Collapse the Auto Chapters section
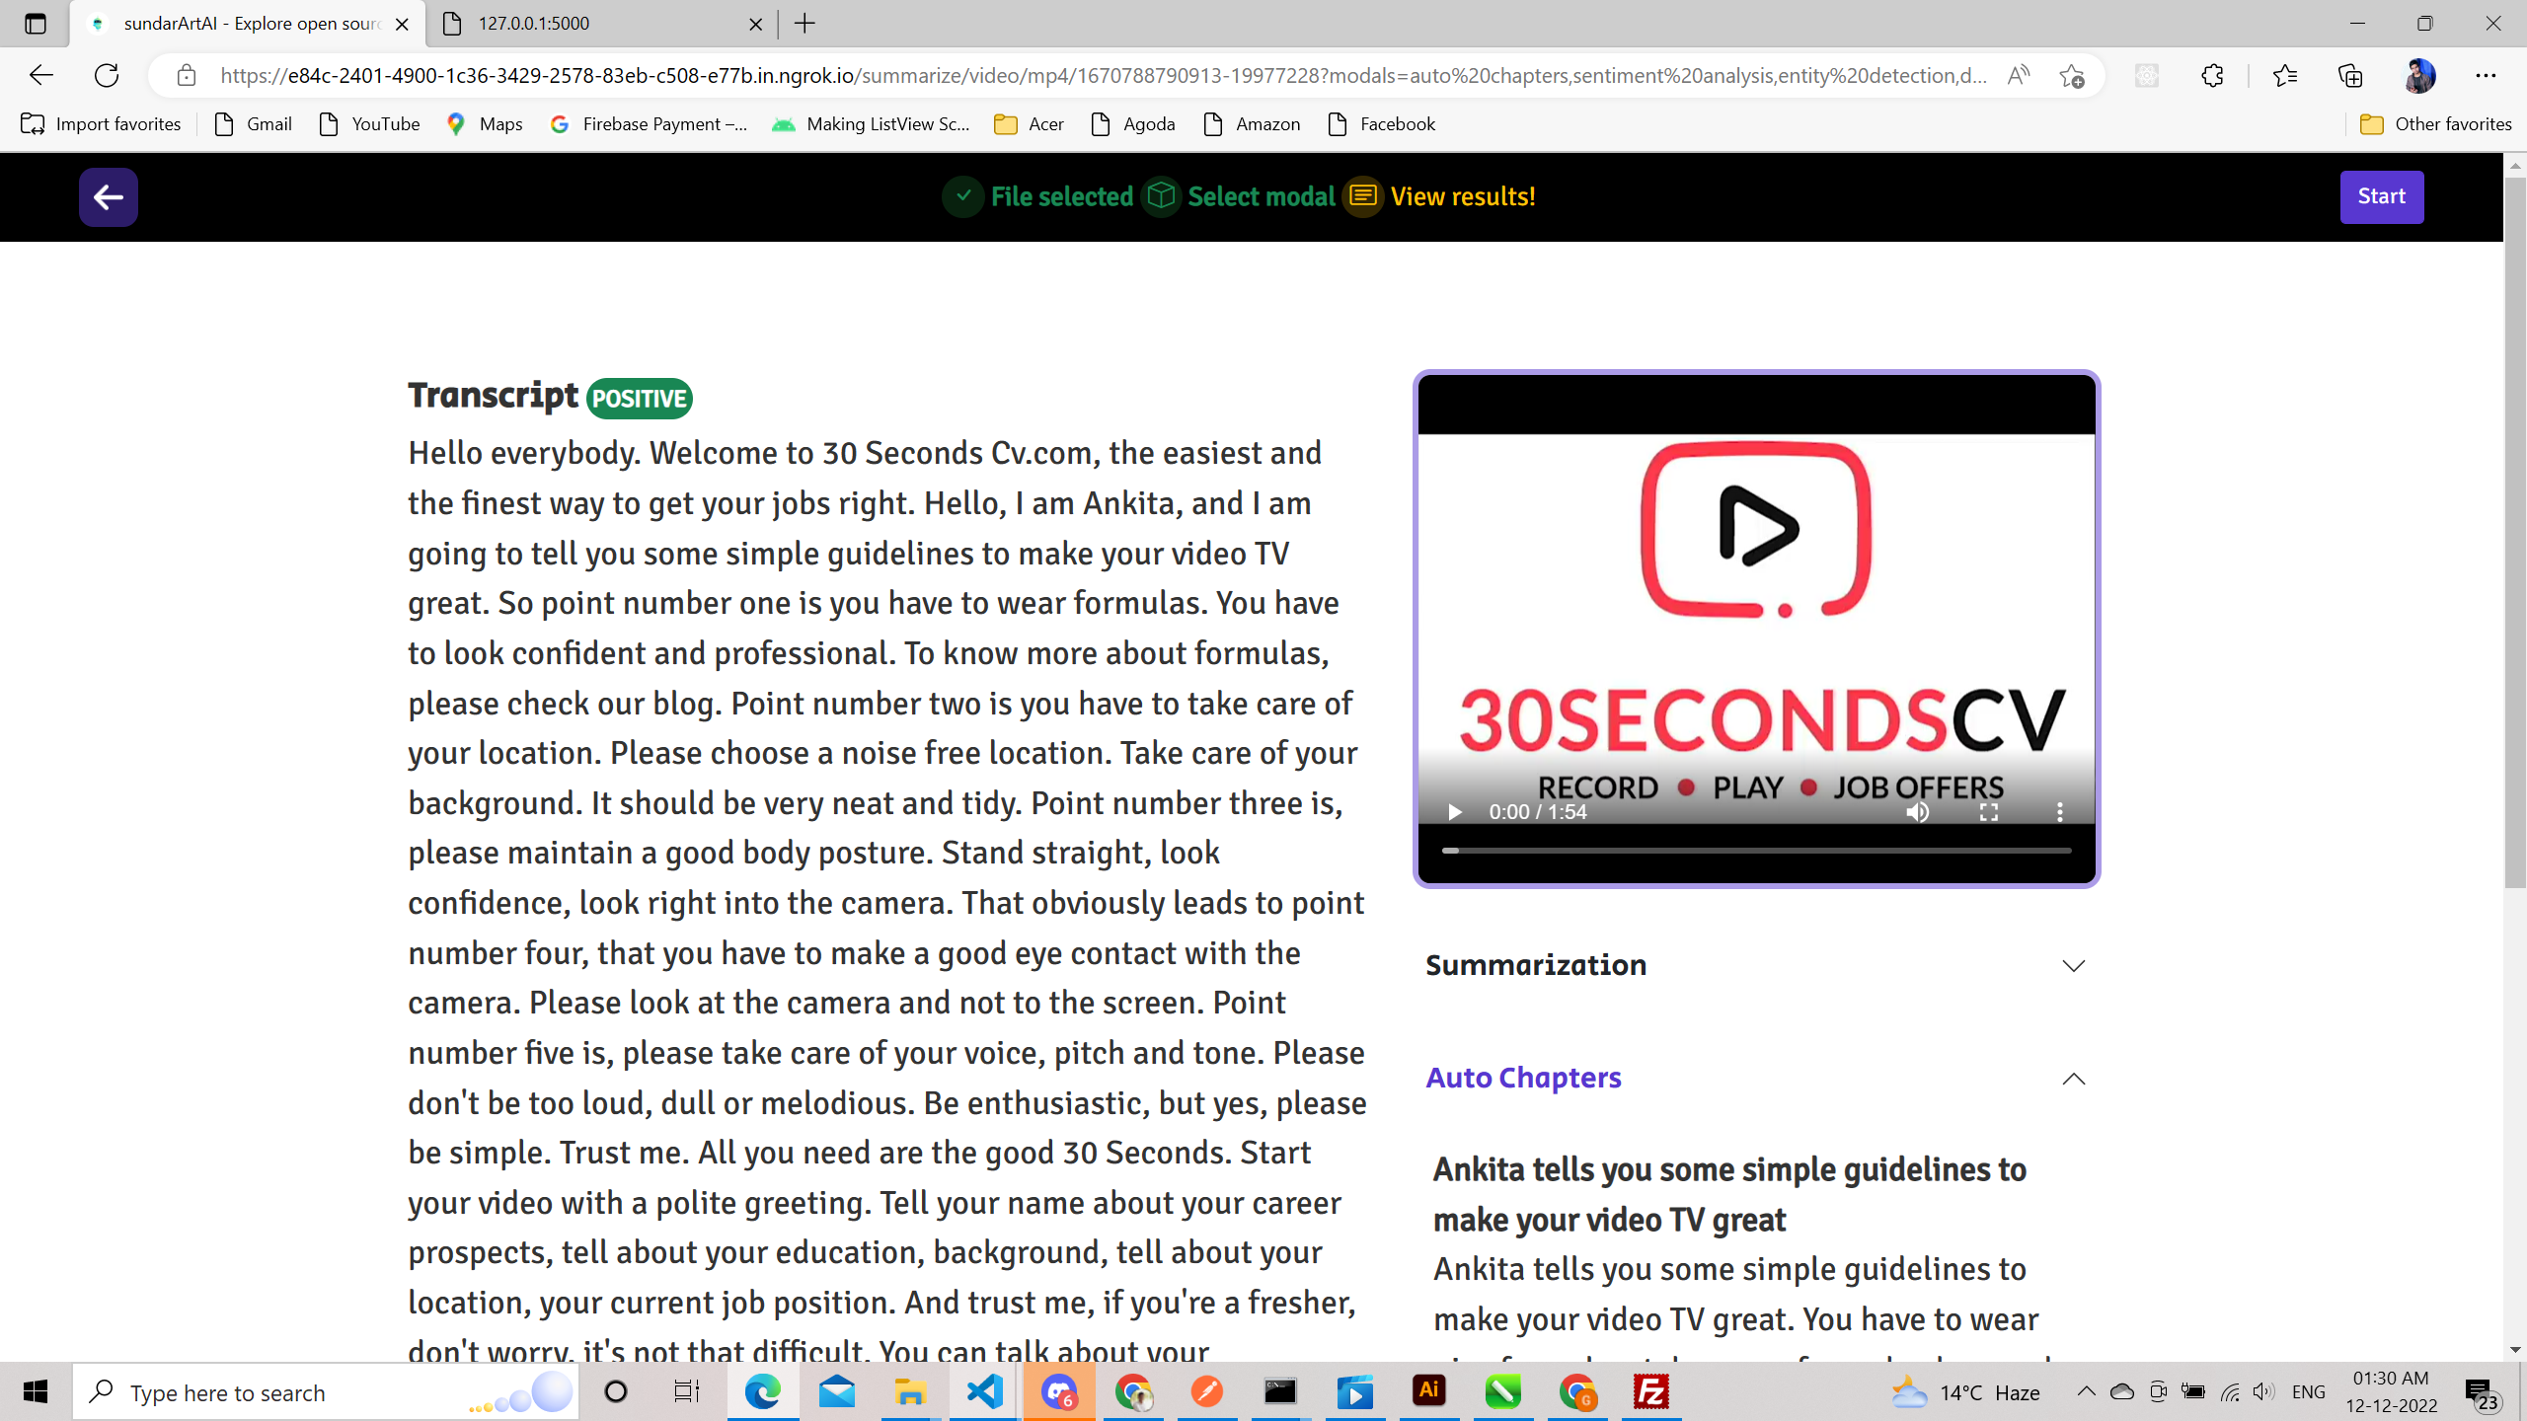Image resolution: width=2527 pixels, height=1421 pixels. point(2073,1079)
